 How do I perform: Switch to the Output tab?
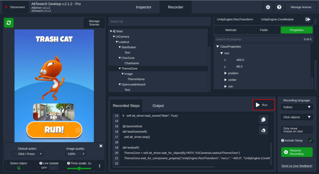pos(158,106)
